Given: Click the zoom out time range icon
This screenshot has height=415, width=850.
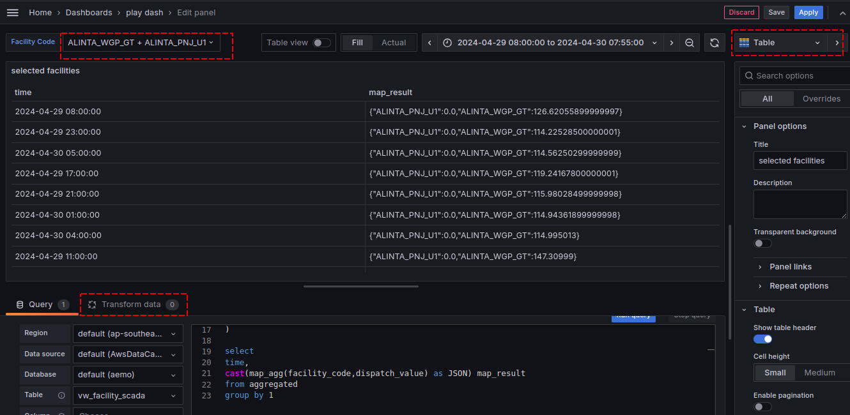Looking at the screenshot, I should [x=690, y=43].
